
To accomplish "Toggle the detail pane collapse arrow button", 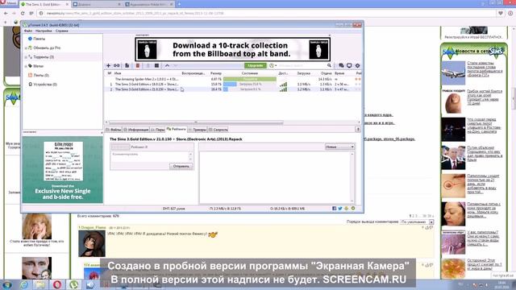I will point(358,129).
